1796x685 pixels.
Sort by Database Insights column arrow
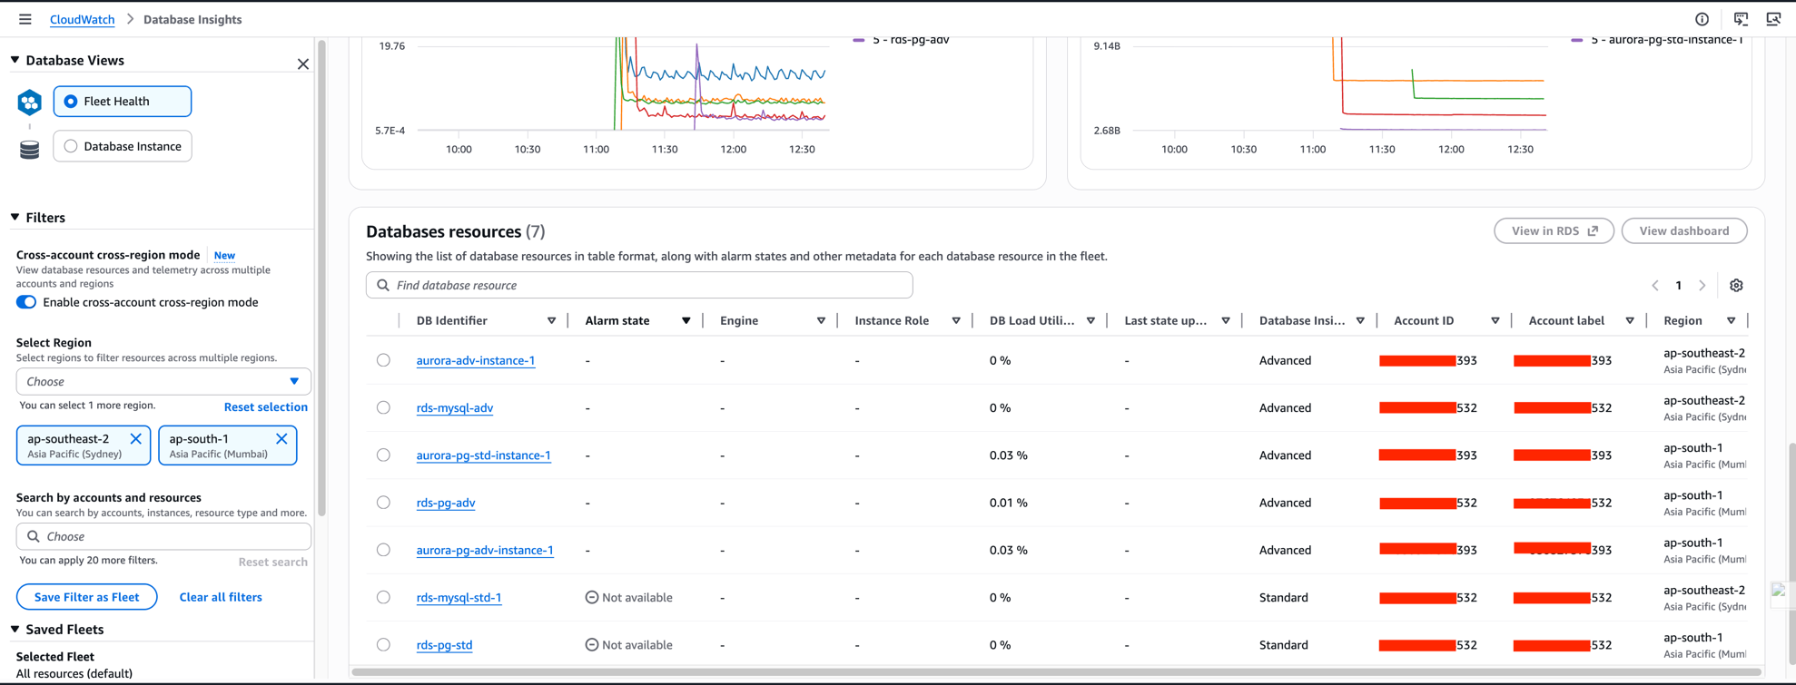1360,320
